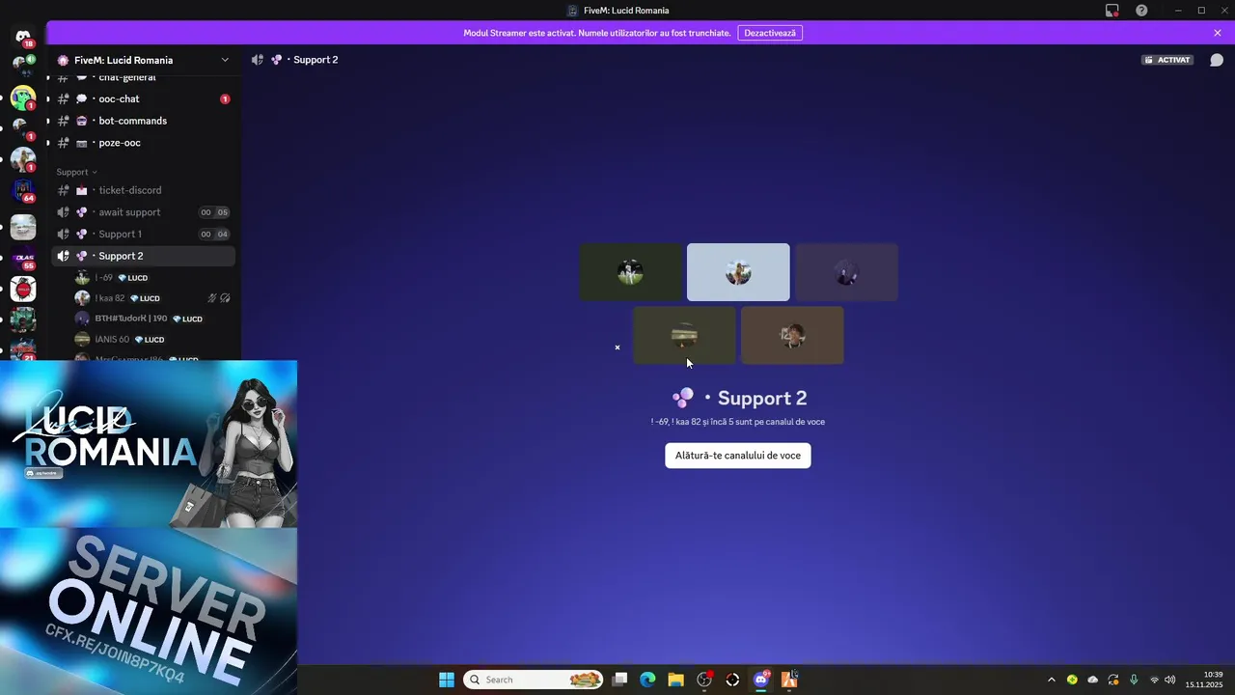Click the dark purple participant tile
Screen dimensions: 1235x695
pos(846,272)
